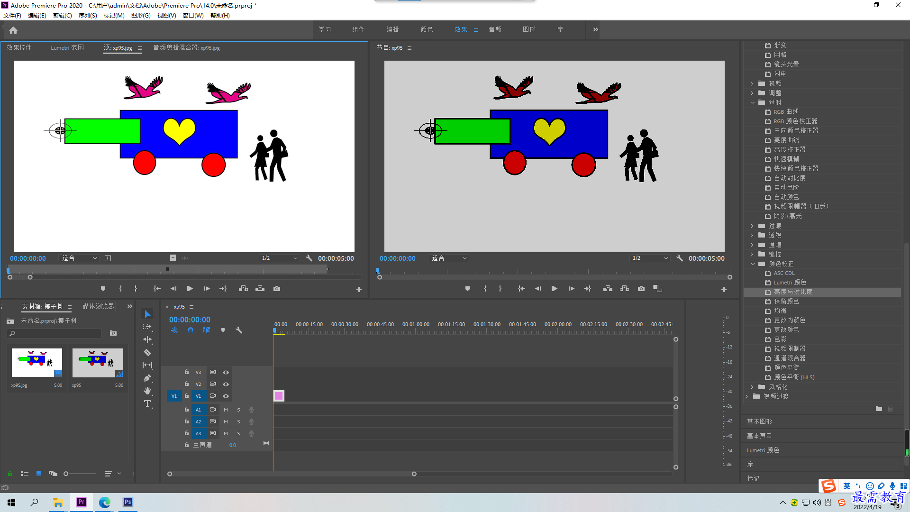Click the Home icon
This screenshot has height=512, width=910.
(13, 30)
